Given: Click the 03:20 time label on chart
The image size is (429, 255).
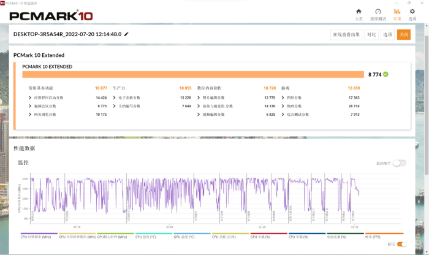Looking at the screenshot, I should click(77, 227).
